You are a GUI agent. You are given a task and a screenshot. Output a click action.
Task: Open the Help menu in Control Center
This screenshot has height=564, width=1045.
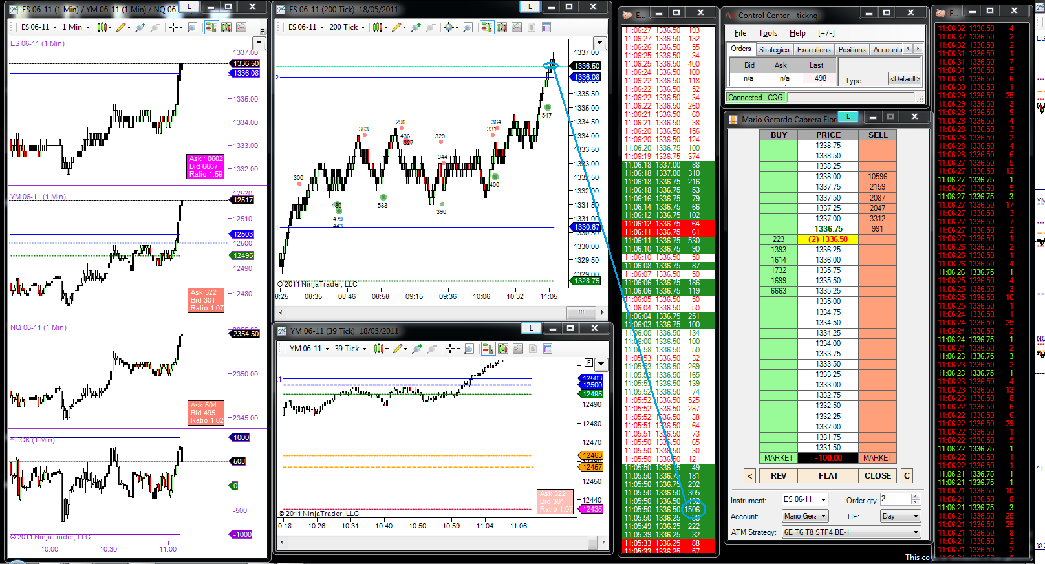coord(797,33)
